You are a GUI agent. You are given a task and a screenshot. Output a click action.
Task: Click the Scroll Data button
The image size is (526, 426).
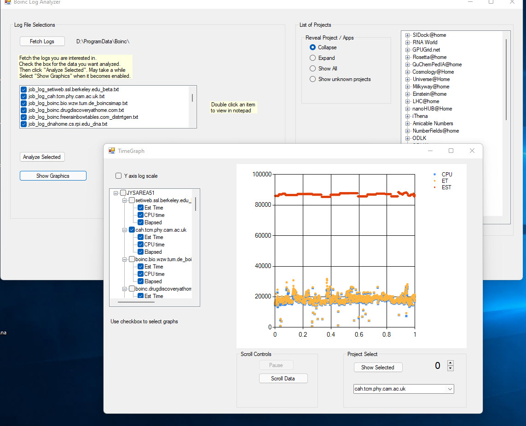pyautogui.click(x=283, y=379)
